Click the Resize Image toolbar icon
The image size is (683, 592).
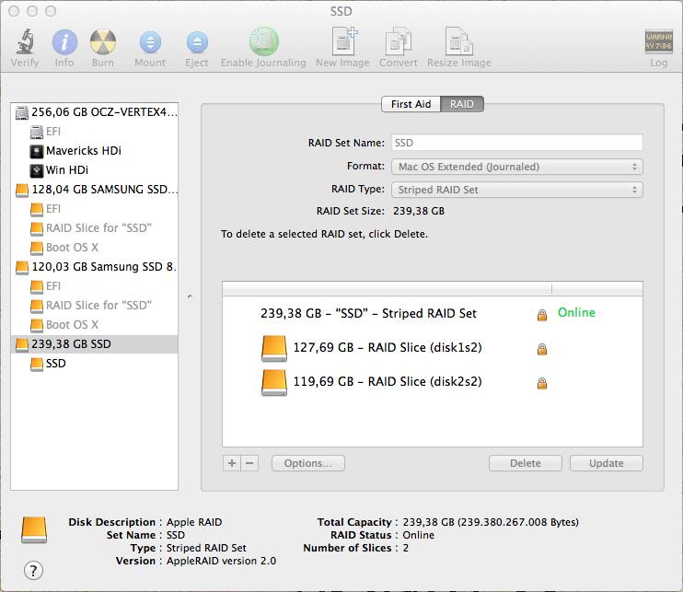pos(458,41)
